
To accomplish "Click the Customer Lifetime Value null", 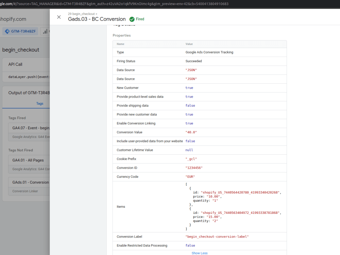I will click(189, 150).
